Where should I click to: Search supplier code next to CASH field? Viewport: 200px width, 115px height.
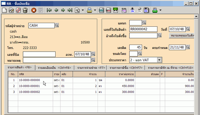[x=57, y=25]
